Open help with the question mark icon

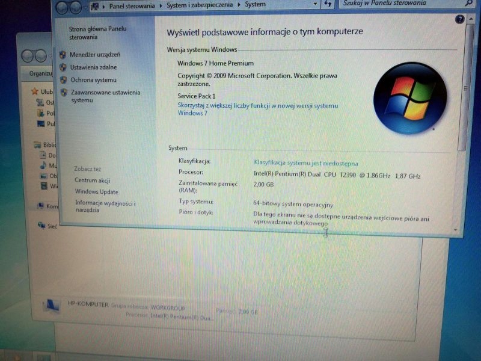click(x=459, y=20)
